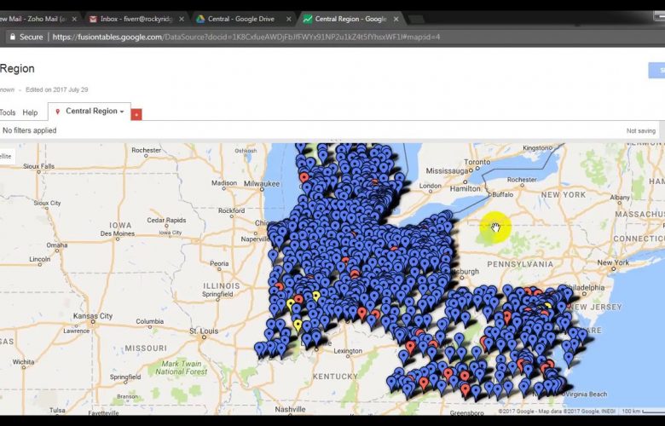The width and height of the screenshot is (665, 426).
Task: Click the Nashville city label
Action: 290,409
